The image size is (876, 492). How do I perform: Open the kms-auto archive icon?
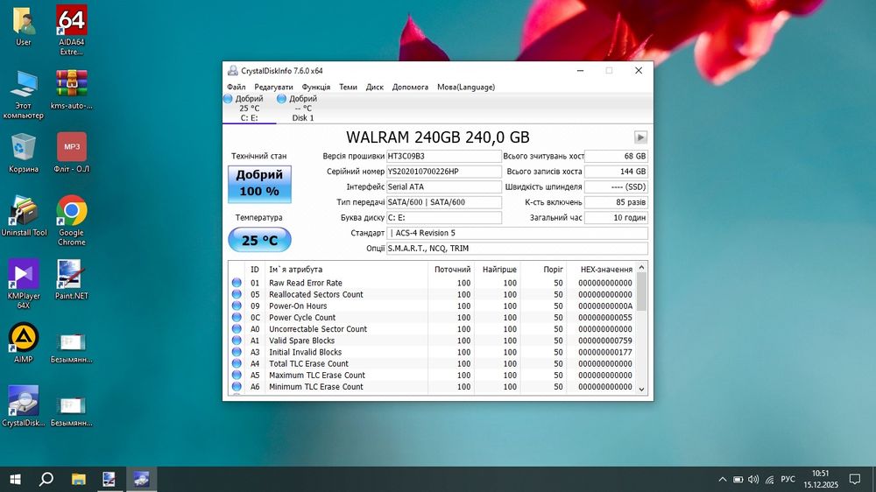click(x=72, y=89)
